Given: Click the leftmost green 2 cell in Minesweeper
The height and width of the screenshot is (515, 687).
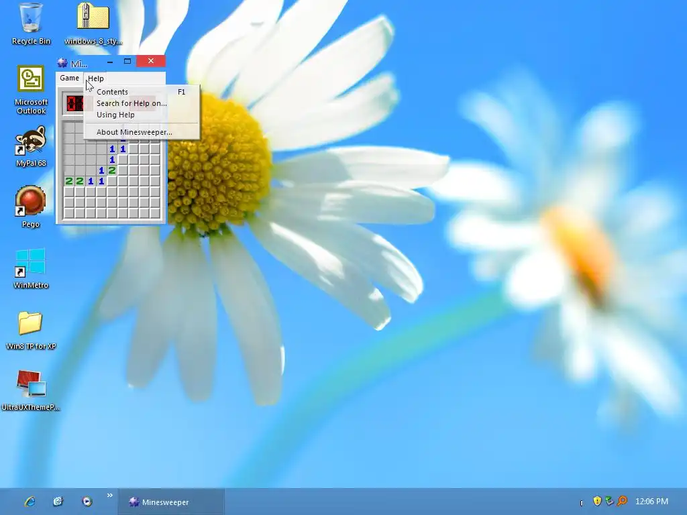Looking at the screenshot, I should click(x=69, y=181).
